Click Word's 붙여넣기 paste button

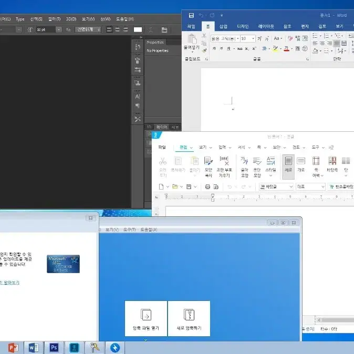point(192,43)
